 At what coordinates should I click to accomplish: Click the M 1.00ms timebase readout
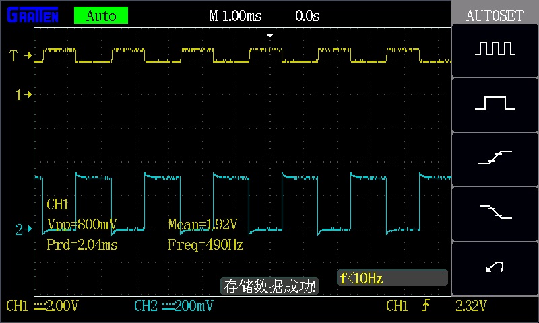pyautogui.click(x=235, y=15)
